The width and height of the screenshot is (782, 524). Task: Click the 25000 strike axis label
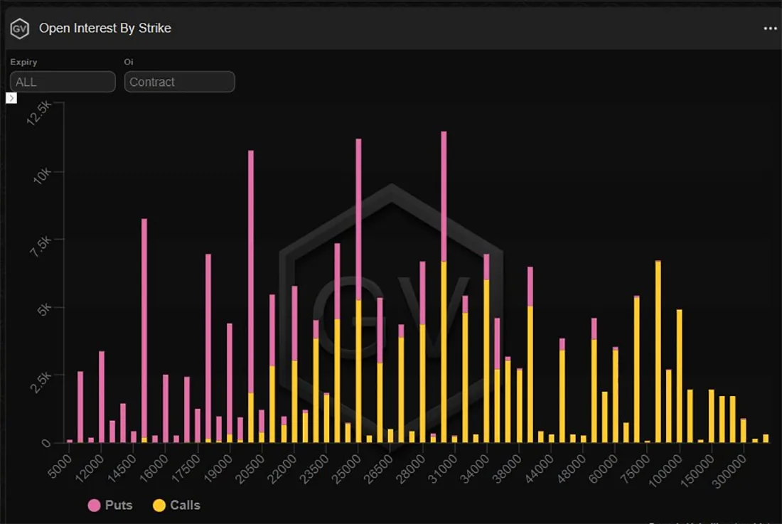point(347,469)
